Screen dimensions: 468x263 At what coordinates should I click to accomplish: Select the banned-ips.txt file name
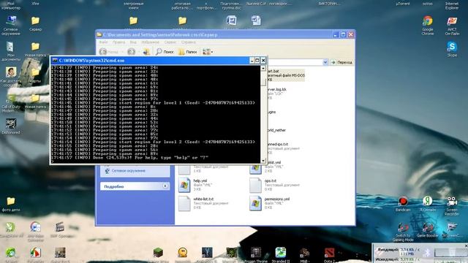278,145
